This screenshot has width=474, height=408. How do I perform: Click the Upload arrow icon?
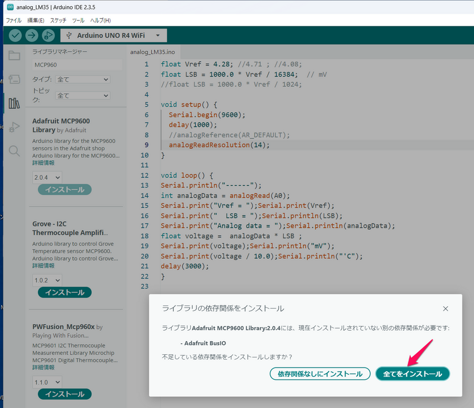click(x=32, y=36)
